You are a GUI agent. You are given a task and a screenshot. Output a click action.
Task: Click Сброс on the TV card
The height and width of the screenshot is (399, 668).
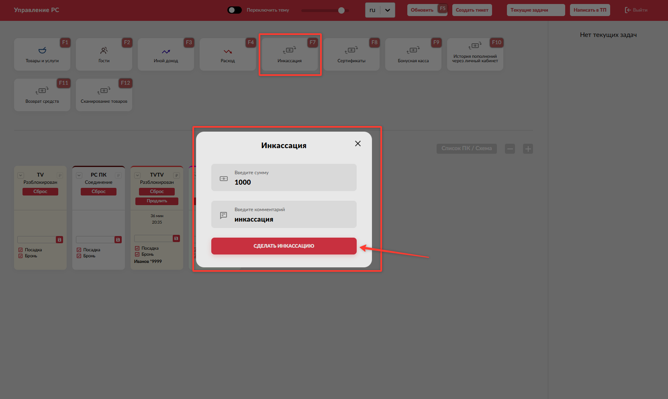point(40,191)
